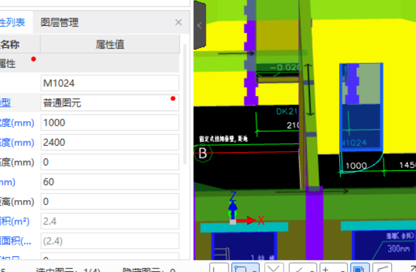
Task: Edit the height field showing 2400
Action: [x=110, y=143]
